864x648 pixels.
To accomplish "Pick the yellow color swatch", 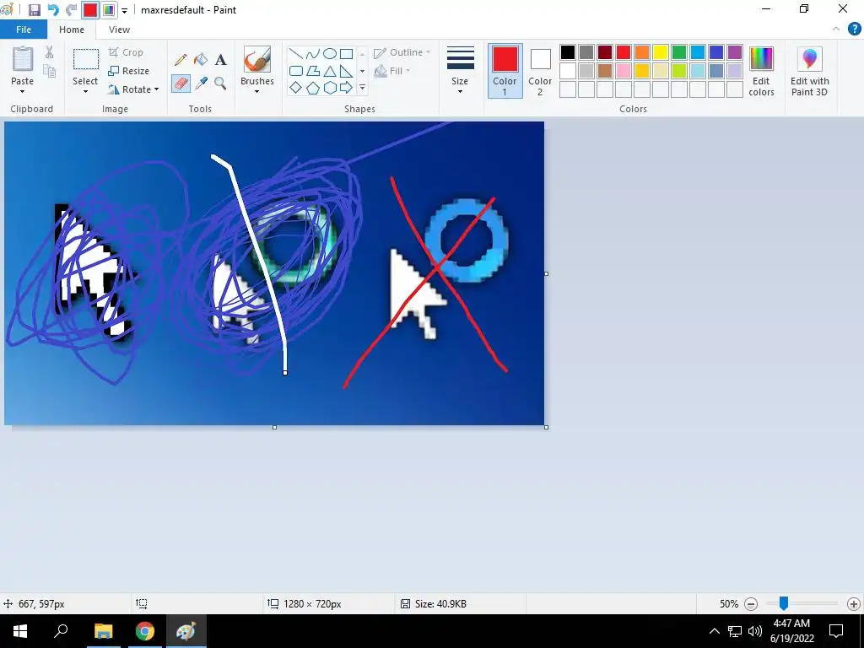I will (x=661, y=52).
